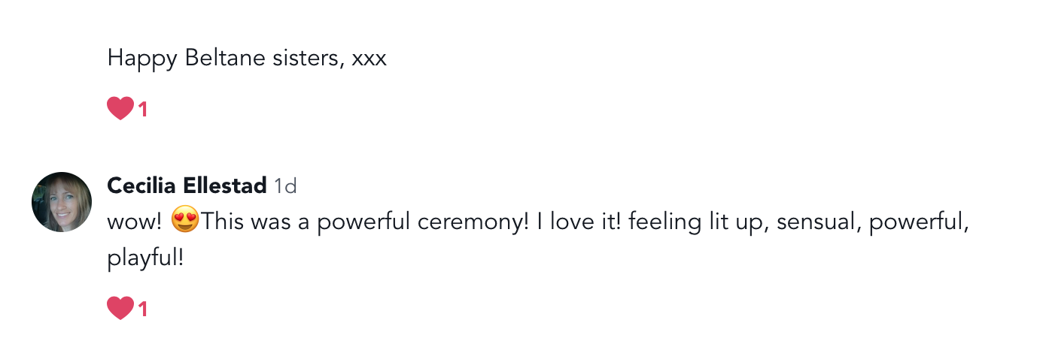View like count on Happy Beltane post
1046x344 pixels.
point(143,110)
